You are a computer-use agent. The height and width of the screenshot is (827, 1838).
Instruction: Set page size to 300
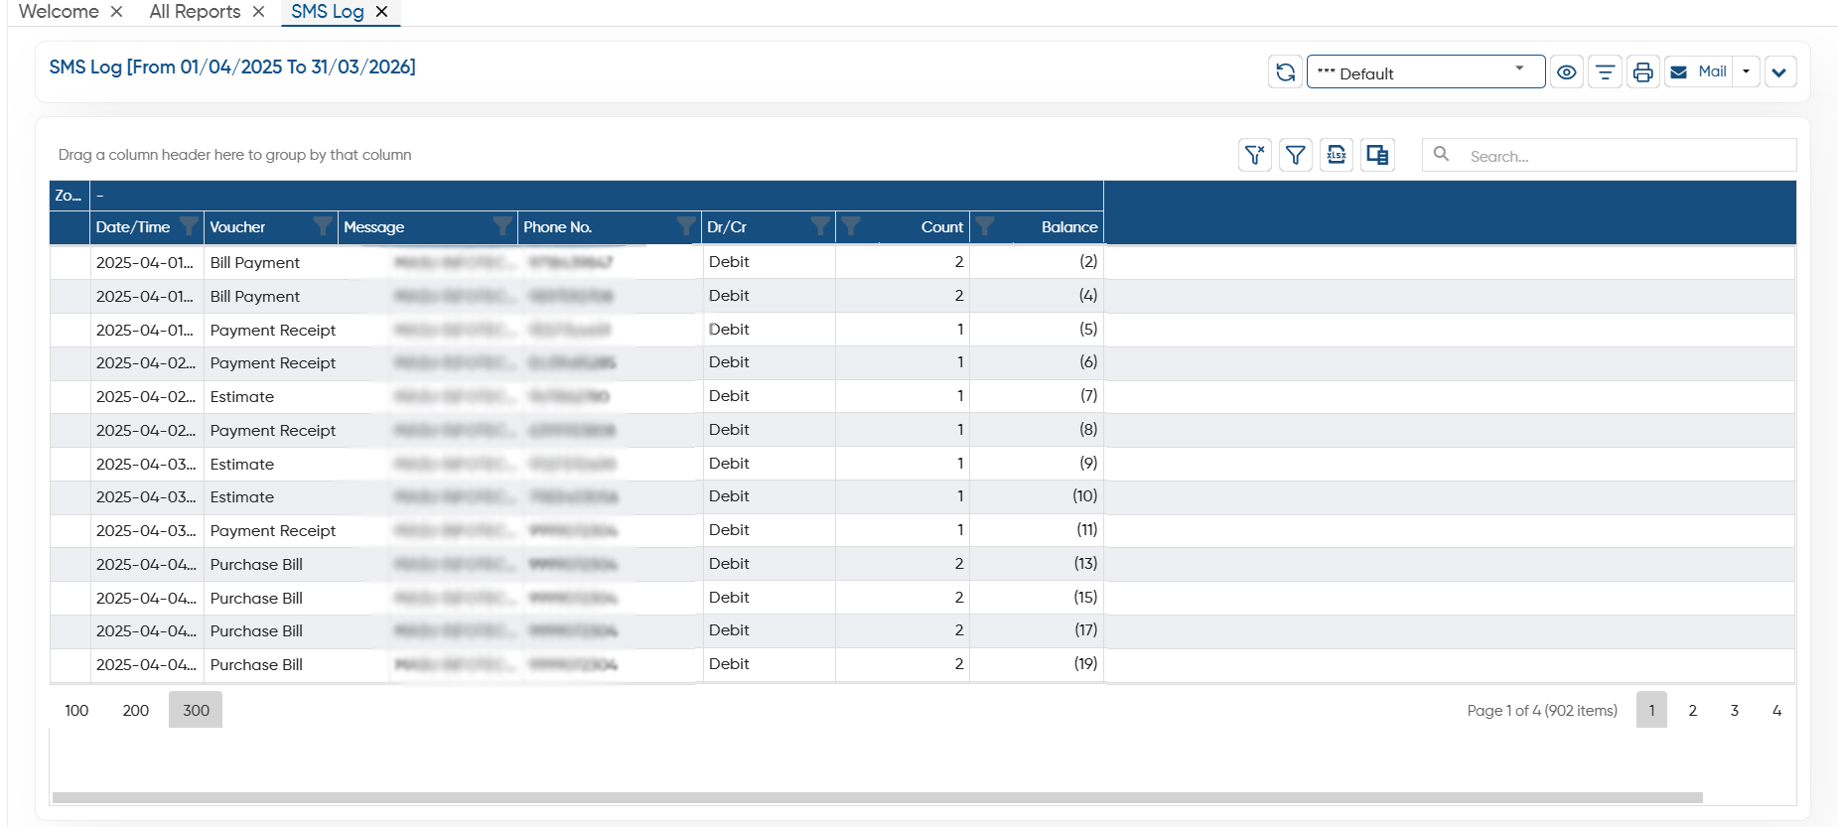coord(196,711)
